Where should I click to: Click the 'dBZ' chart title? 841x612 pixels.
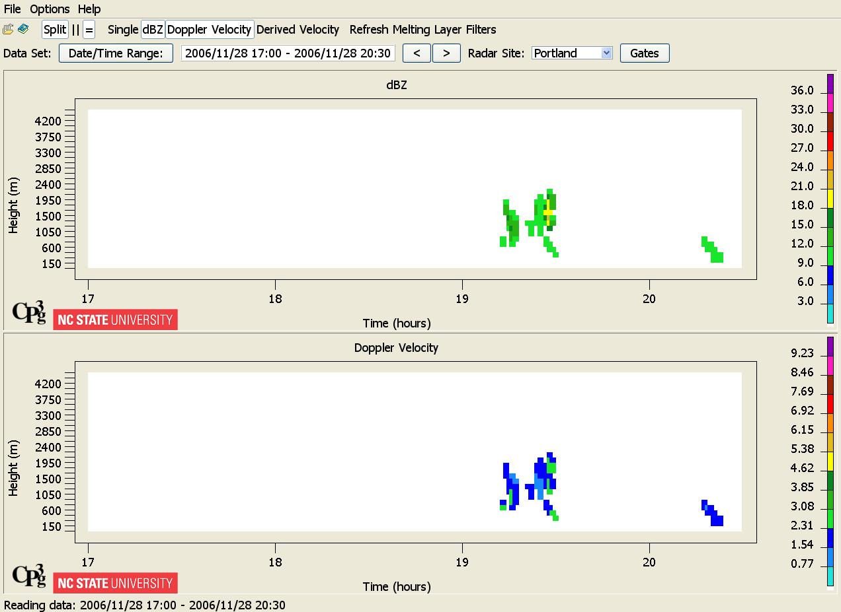click(x=397, y=85)
